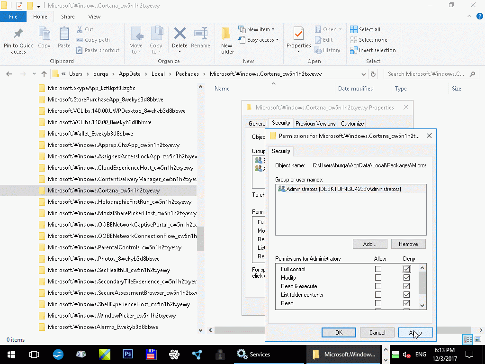This screenshot has height=364, width=485.
Task: Click Edit in the Open group
Action: click(x=324, y=40)
